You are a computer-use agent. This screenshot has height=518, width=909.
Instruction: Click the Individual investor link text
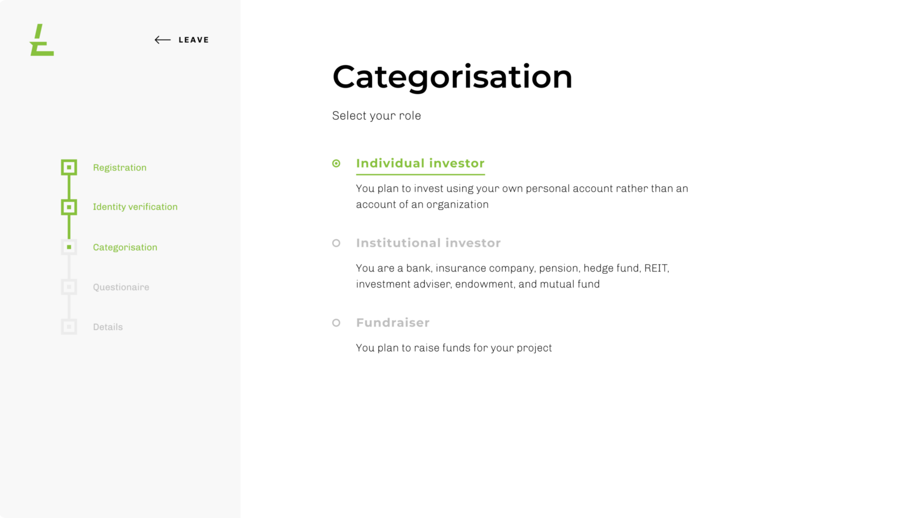tap(420, 164)
